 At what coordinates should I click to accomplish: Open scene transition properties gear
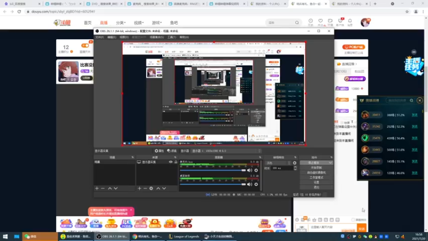pos(295,163)
